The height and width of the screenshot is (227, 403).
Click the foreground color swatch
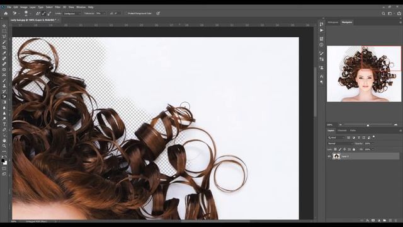point(3,161)
